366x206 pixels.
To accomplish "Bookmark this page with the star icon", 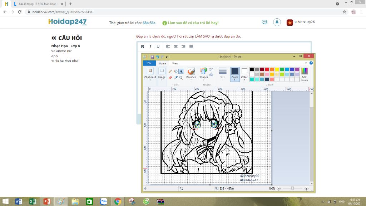I will click(x=344, y=12).
